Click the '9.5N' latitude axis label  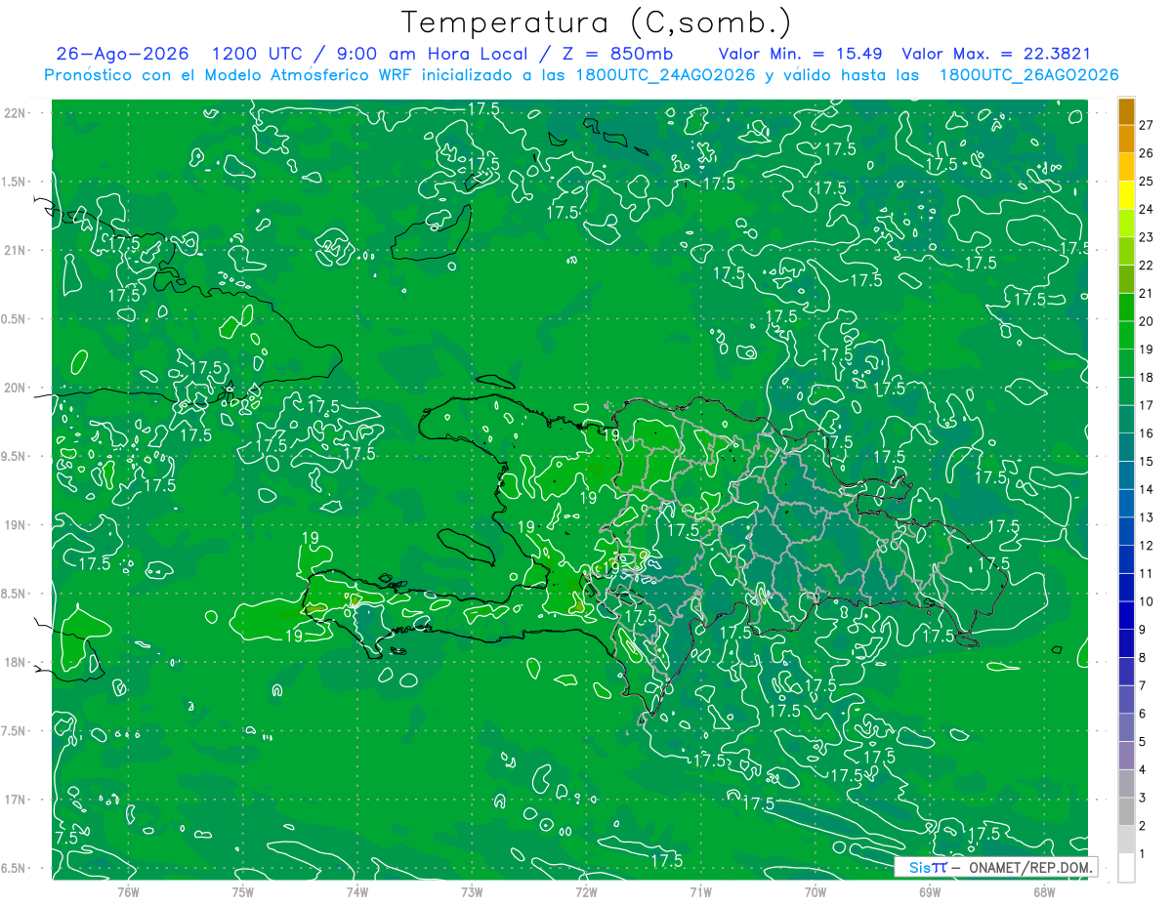(x=15, y=457)
